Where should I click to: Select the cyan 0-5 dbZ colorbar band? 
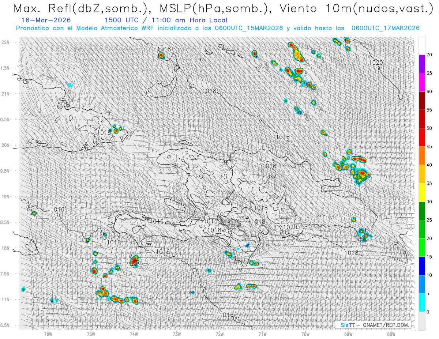(x=422, y=303)
